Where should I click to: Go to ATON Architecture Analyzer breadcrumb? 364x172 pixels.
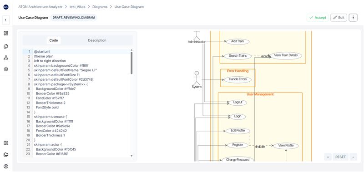point(40,7)
